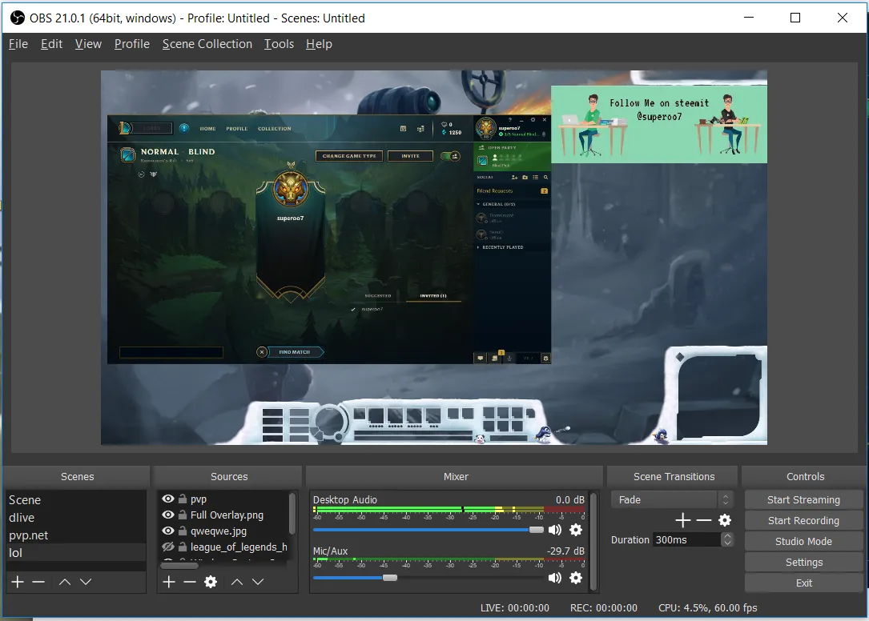Click Exit button
The image size is (869, 621).
point(803,583)
